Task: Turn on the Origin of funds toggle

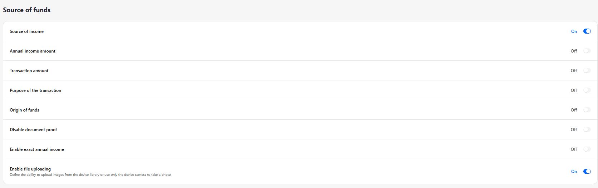Action: (x=587, y=110)
